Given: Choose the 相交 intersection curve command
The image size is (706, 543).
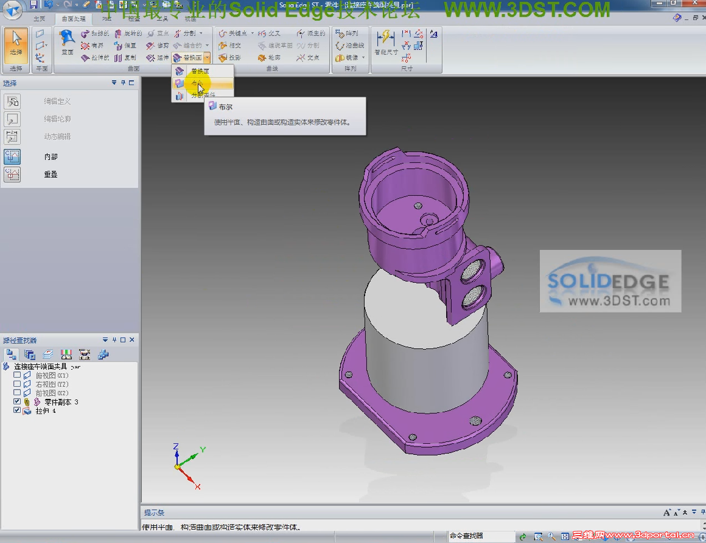Looking at the screenshot, I should click(x=229, y=46).
